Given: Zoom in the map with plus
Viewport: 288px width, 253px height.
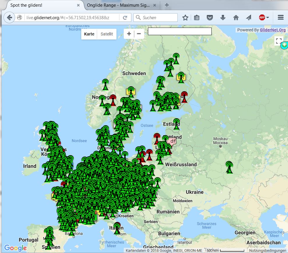Looking at the screenshot, I should [129, 34].
